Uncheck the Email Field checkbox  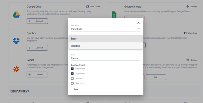click(x=72, y=69)
